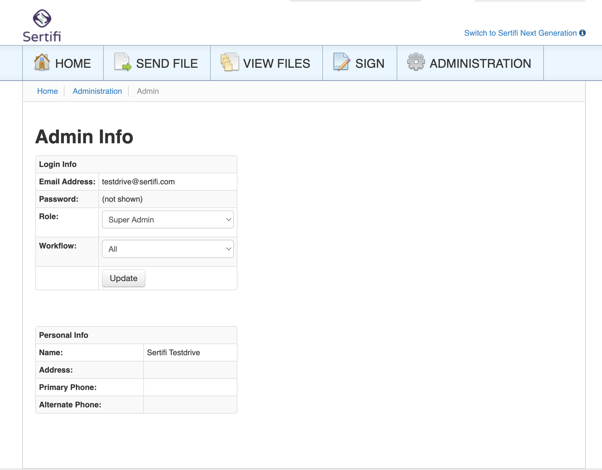The height and width of the screenshot is (470, 602).
Task: Follow the Home breadcrumb link
Action: [x=47, y=91]
